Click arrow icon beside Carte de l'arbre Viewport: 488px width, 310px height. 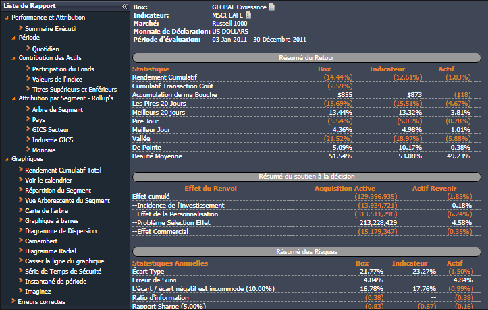pyautogui.click(x=20, y=210)
